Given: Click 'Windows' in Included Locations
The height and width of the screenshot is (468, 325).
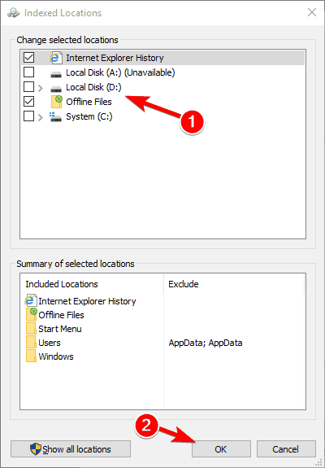Looking at the screenshot, I should point(56,356).
